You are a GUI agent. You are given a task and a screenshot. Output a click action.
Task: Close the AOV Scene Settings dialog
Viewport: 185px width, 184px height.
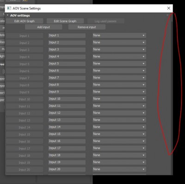[169, 8]
